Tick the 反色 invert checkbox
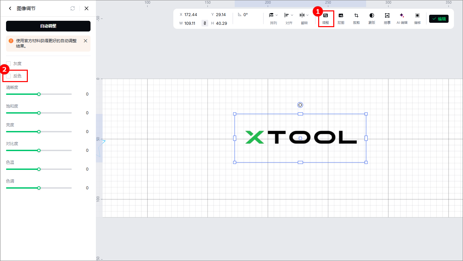Viewport: 463px width, 261px height. tap(9, 76)
